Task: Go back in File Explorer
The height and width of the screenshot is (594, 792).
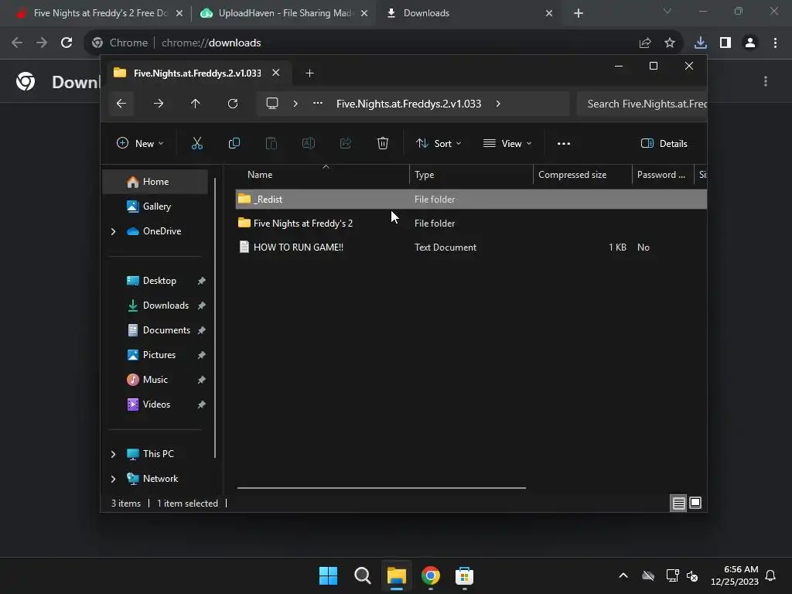Action: pos(121,104)
